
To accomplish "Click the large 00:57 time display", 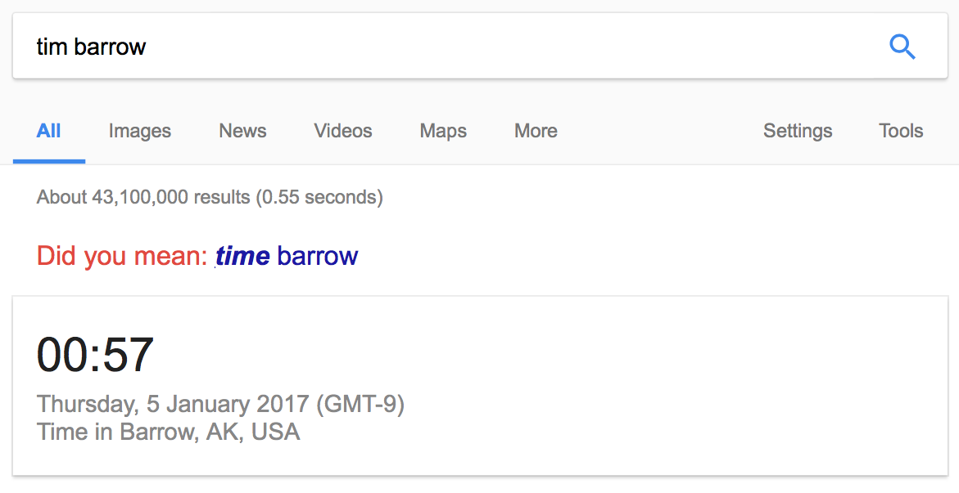I will [x=95, y=355].
